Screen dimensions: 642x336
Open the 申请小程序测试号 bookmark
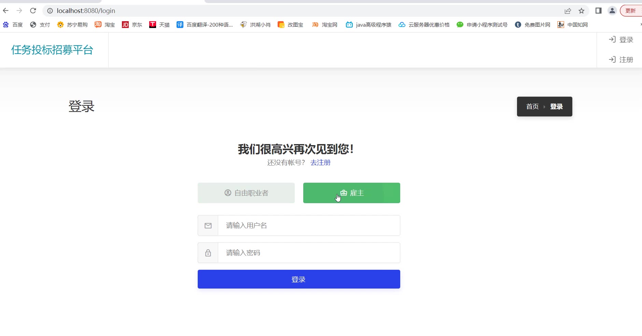(482, 25)
